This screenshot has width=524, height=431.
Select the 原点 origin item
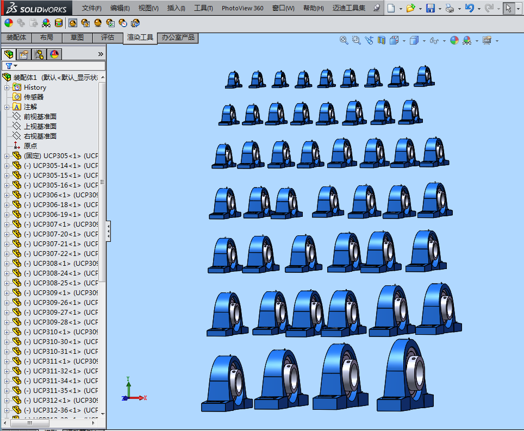coord(30,146)
